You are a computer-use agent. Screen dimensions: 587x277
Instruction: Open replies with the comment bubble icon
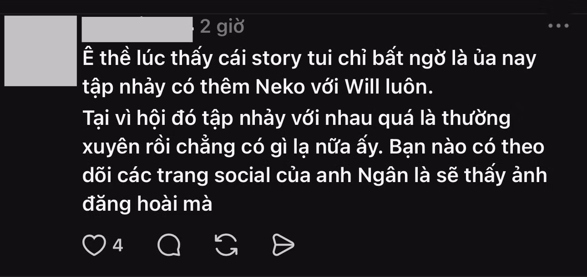pos(169,246)
